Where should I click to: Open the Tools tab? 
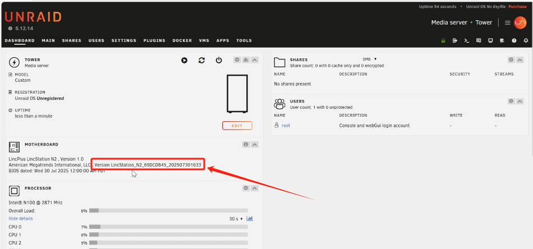[x=244, y=40]
